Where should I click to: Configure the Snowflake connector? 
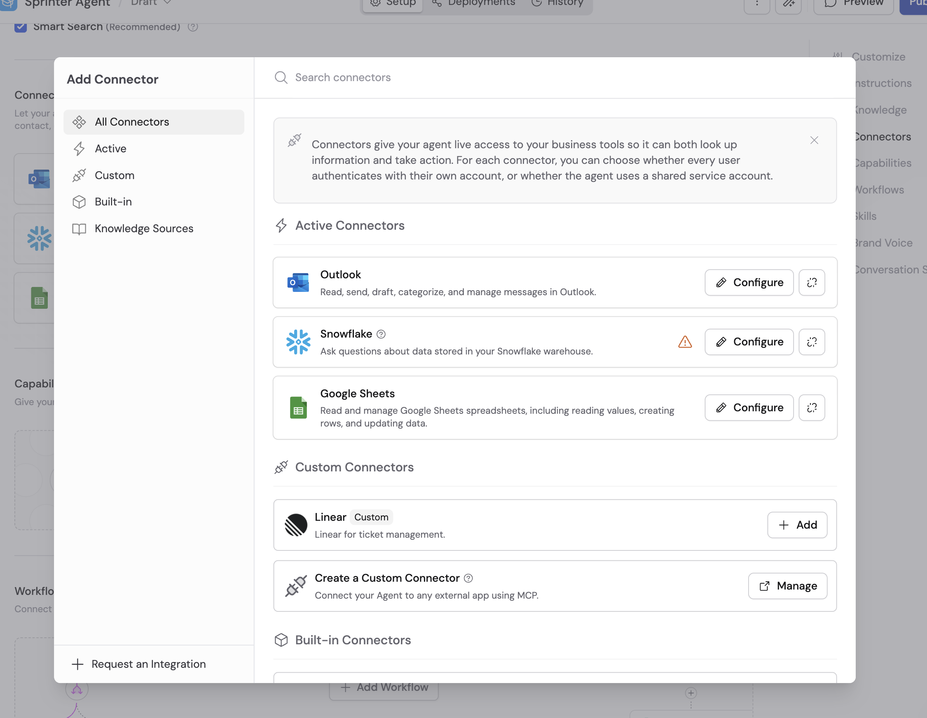coord(749,342)
